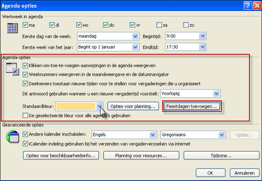Open the 'Engels' calendar language dropdown
Screen dimensions: 262x181
click(x=124, y=135)
